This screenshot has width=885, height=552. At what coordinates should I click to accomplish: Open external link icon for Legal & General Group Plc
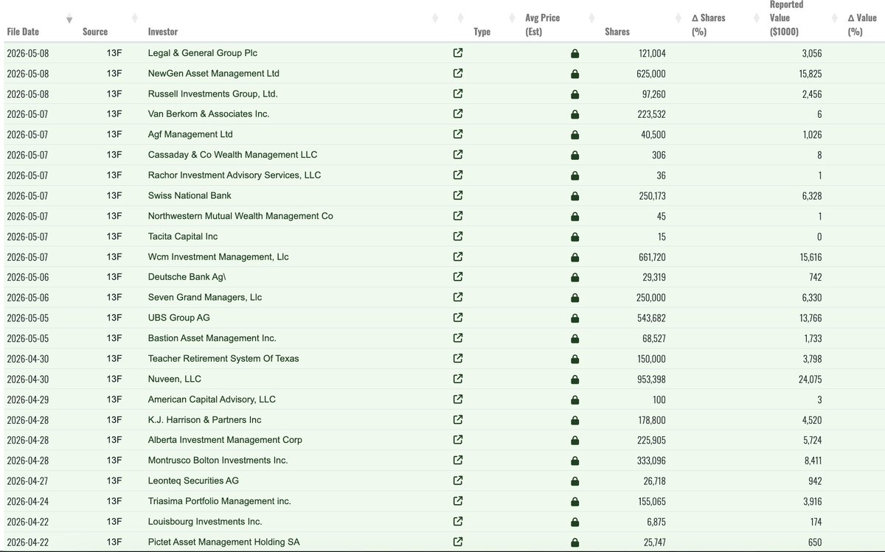coord(458,53)
